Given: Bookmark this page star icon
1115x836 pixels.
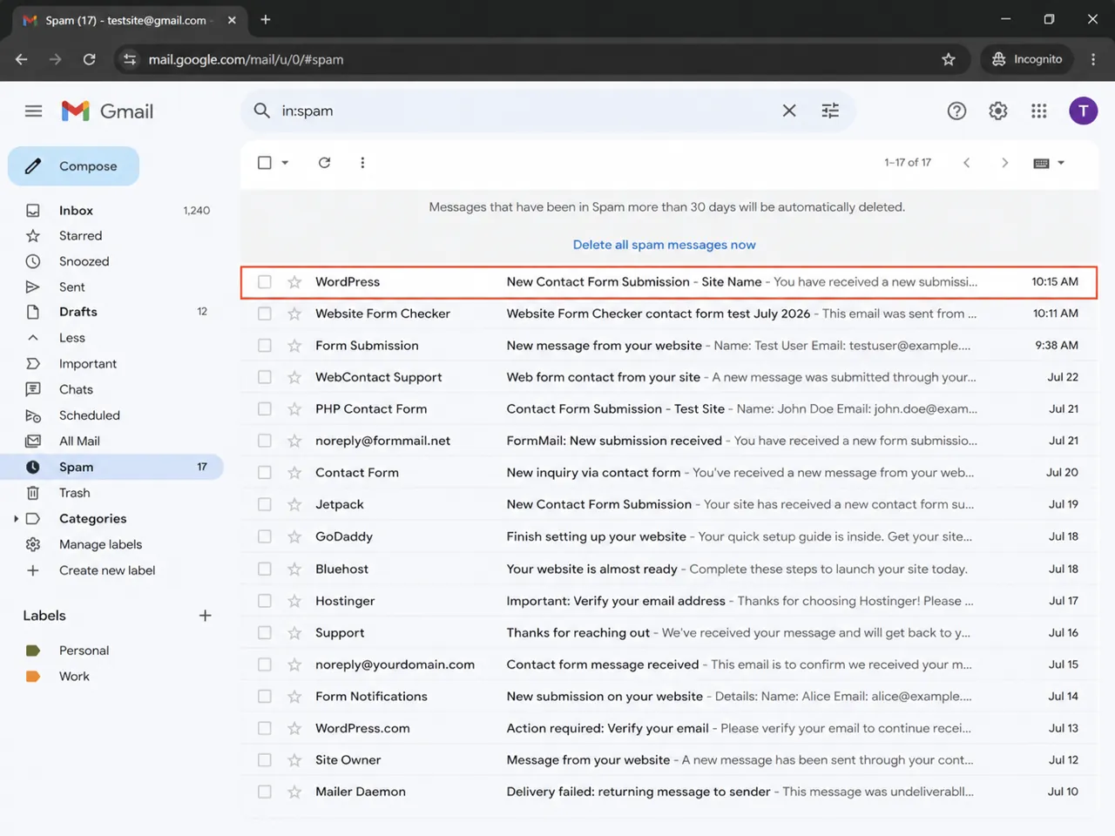Looking at the screenshot, I should [x=949, y=59].
